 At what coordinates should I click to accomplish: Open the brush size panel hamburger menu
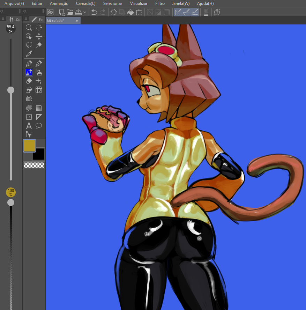pos(3,19)
